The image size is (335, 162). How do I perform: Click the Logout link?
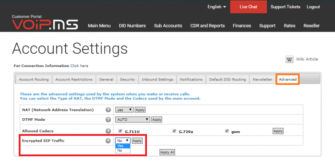click(x=313, y=7)
